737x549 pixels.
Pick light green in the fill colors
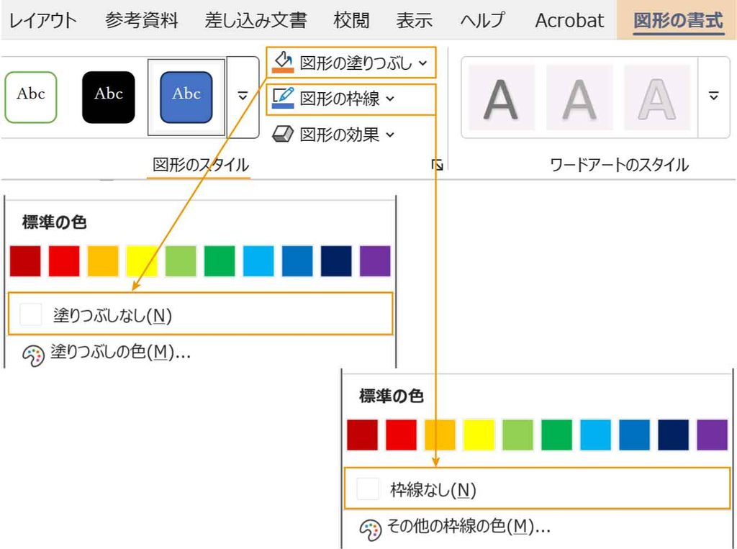click(x=181, y=261)
